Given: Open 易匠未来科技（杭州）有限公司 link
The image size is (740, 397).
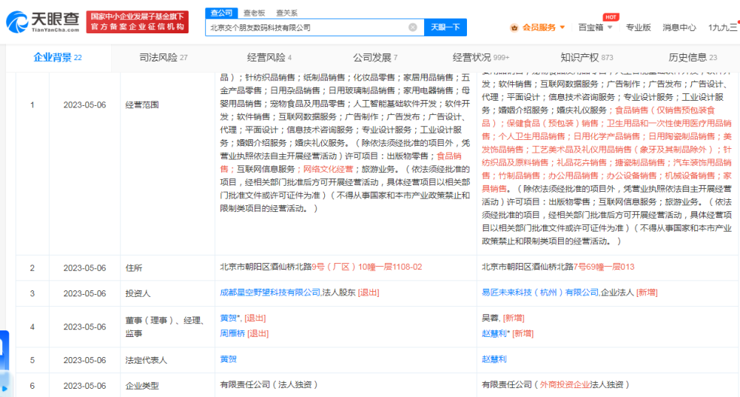Looking at the screenshot, I should click(x=540, y=293).
